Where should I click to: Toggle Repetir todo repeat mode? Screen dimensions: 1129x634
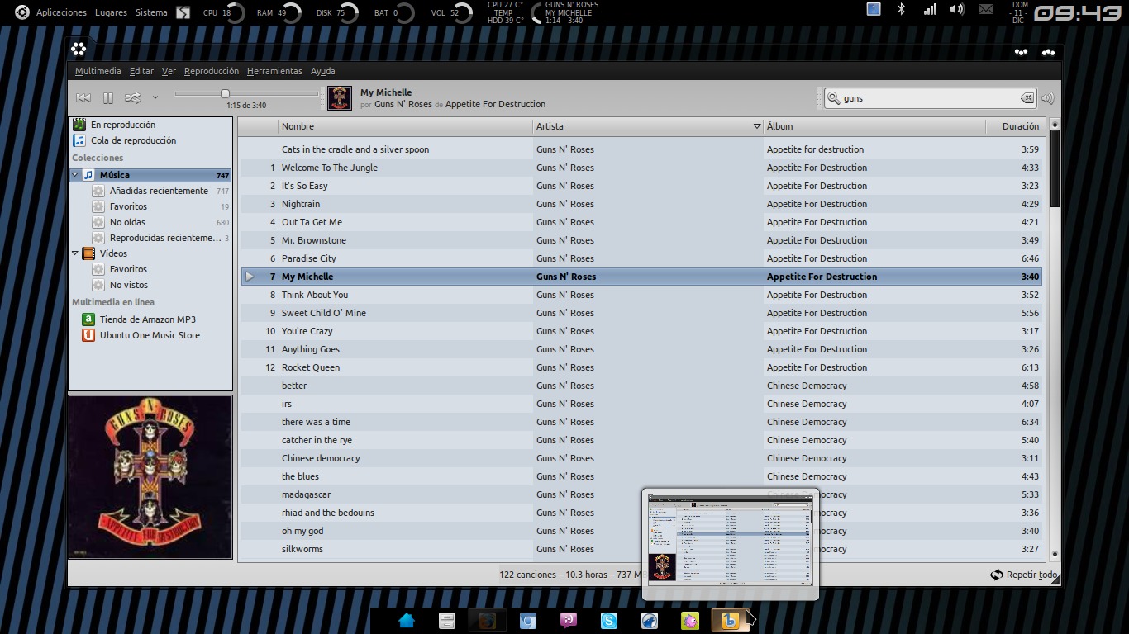point(1024,575)
